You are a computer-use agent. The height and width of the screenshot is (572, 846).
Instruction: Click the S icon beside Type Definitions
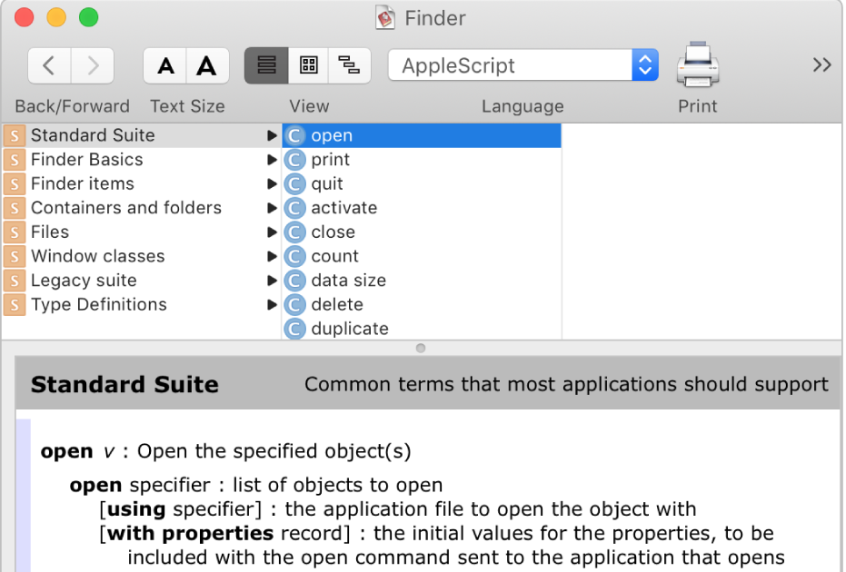click(x=15, y=305)
